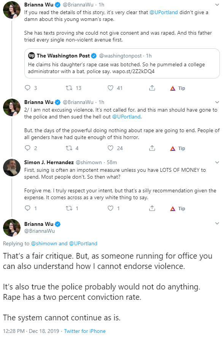The width and height of the screenshot is (224, 339).
Task: Open Simon J. Hernandez's profile avatar
Action: coord(12,168)
